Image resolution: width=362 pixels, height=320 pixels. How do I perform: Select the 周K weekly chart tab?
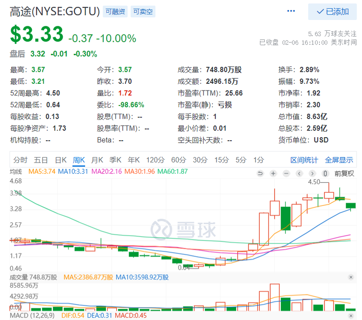(x=79, y=160)
